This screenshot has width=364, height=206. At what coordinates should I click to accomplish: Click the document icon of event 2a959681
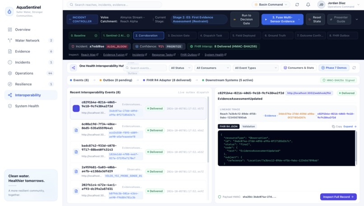tap(76, 172)
